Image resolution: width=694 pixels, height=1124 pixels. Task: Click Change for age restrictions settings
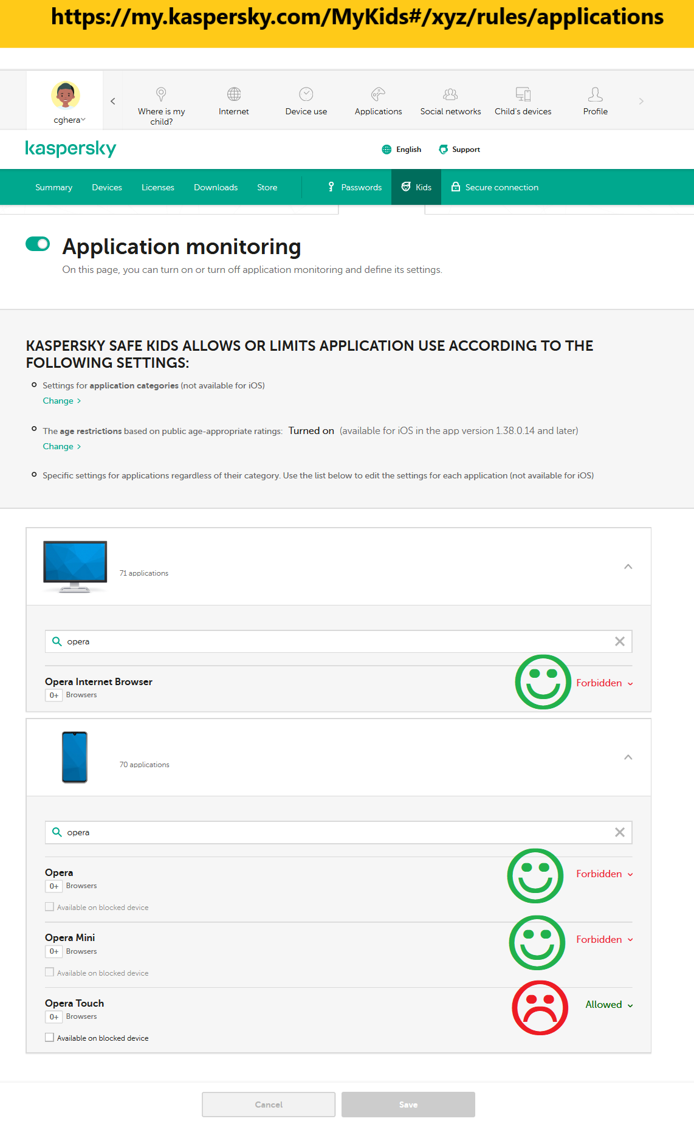(x=61, y=446)
